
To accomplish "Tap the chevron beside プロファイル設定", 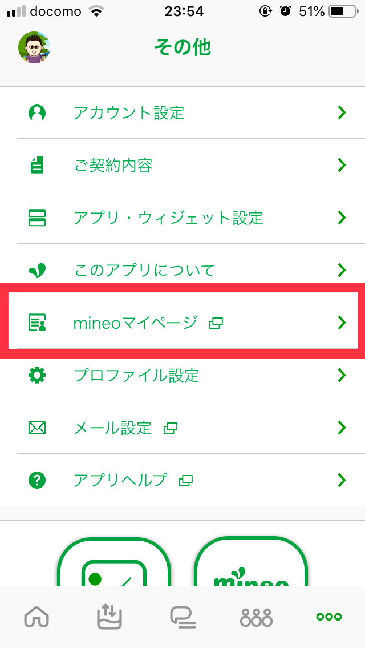I will [342, 375].
